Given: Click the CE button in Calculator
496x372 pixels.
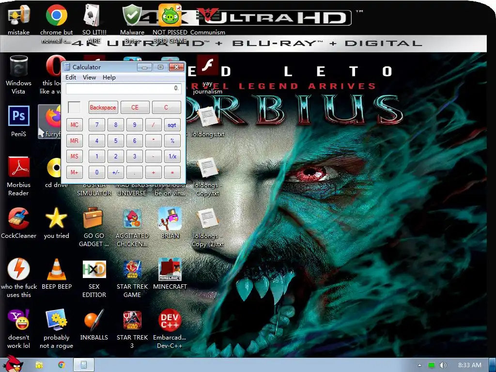Looking at the screenshot, I should [135, 107].
